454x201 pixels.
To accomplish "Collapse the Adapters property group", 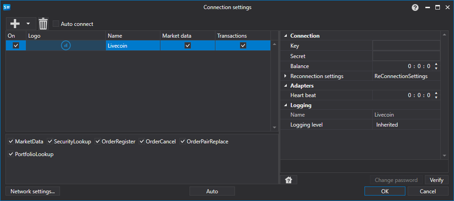I will click(x=285, y=86).
